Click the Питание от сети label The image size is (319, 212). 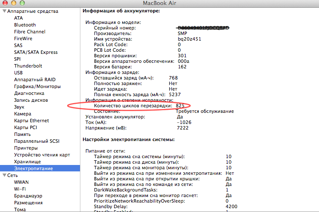(105, 151)
